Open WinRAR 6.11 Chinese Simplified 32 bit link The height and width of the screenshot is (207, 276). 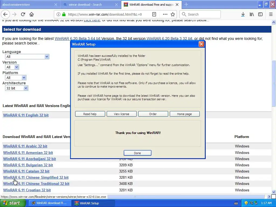coord(36,177)
